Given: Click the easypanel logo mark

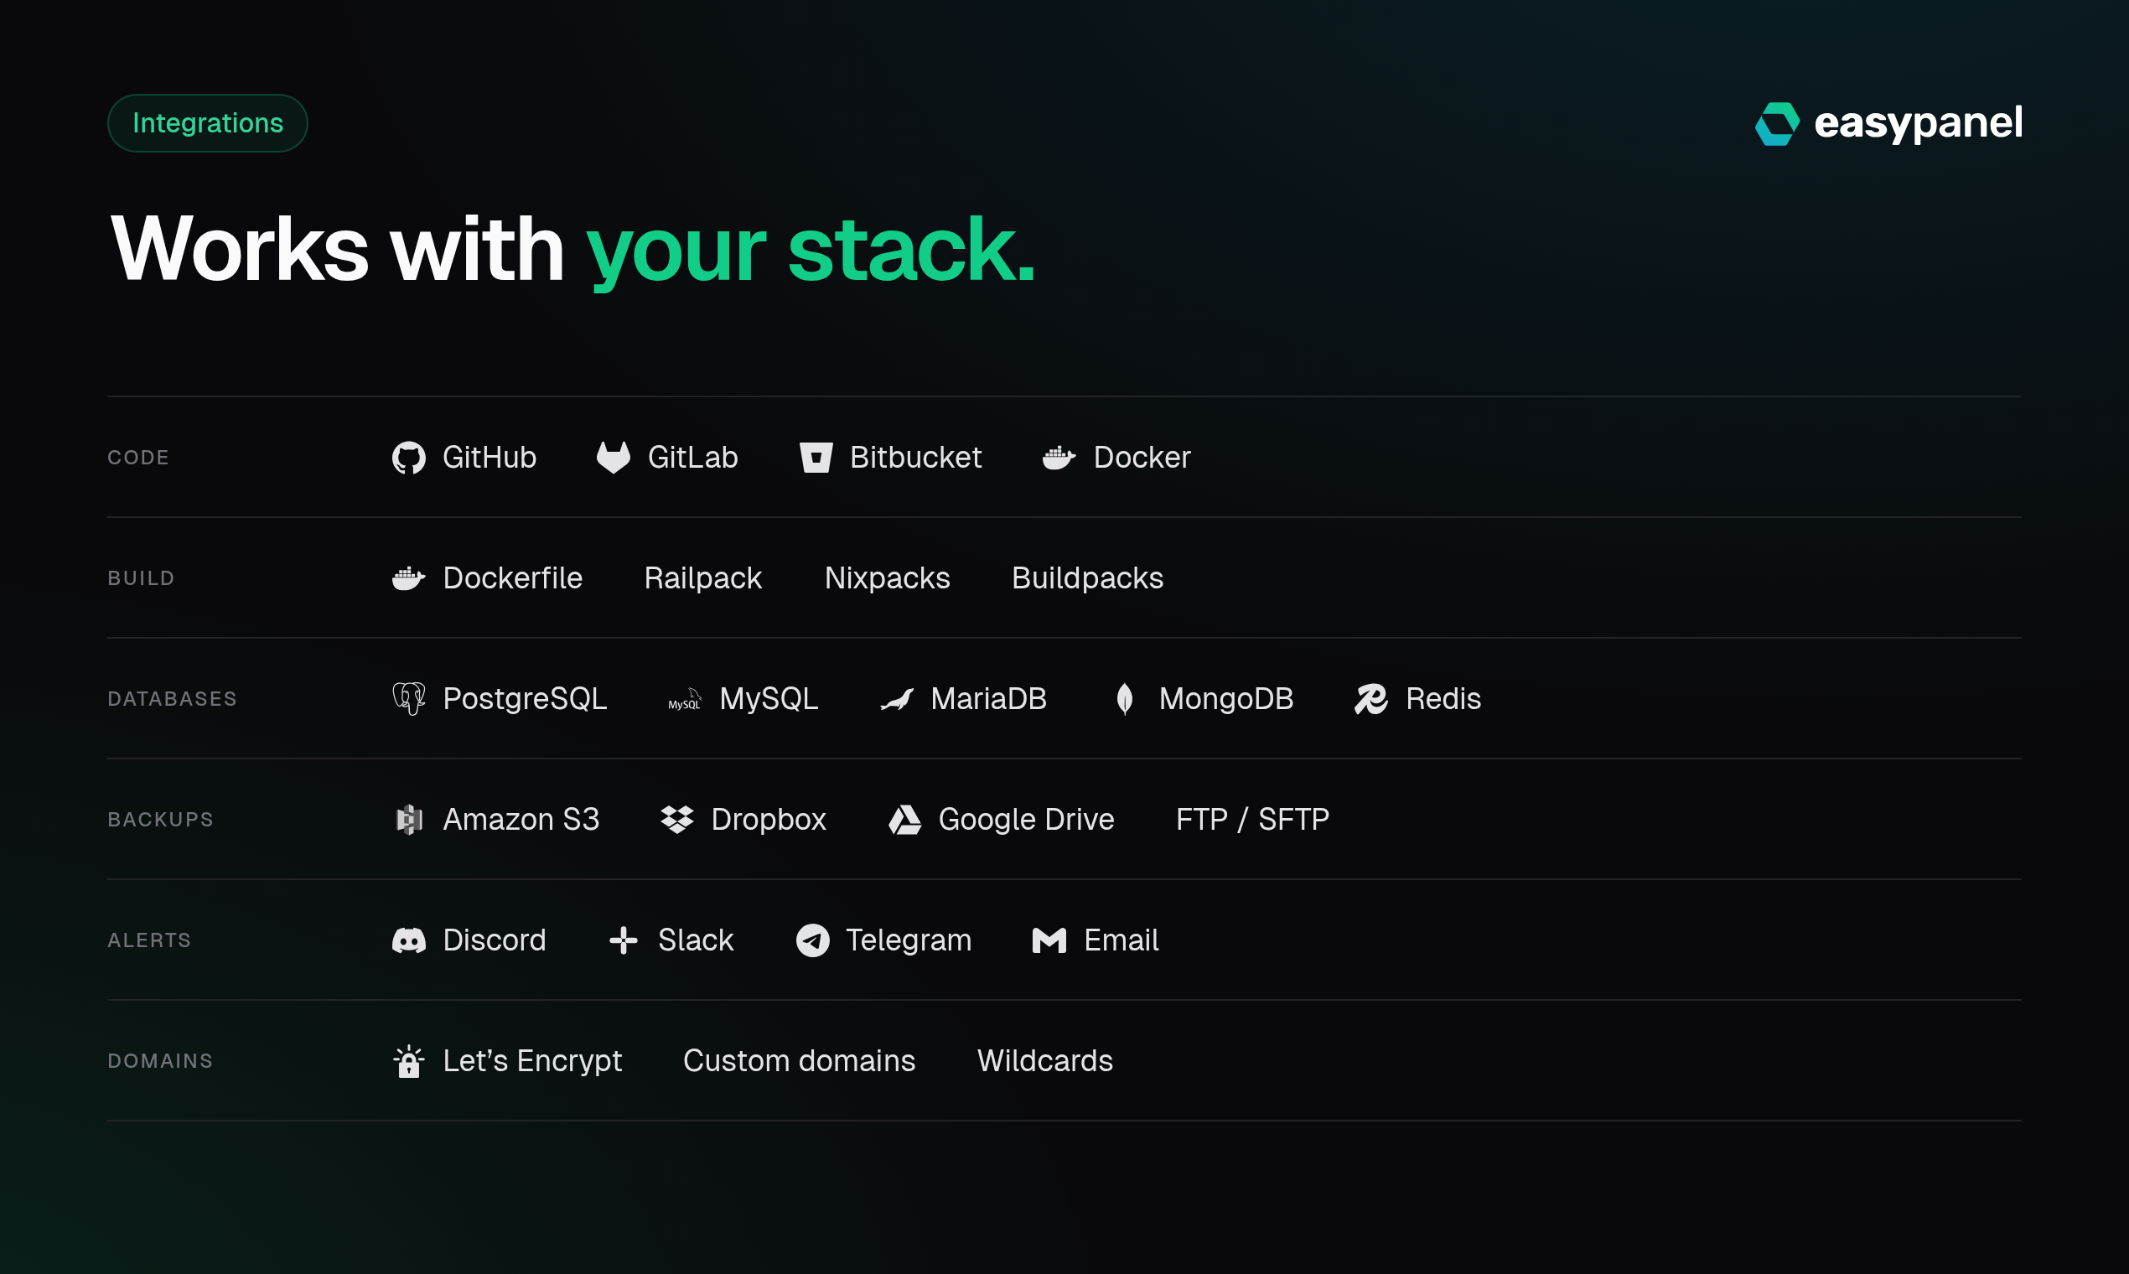Looking at the screenshot, I should [1777, 123].
